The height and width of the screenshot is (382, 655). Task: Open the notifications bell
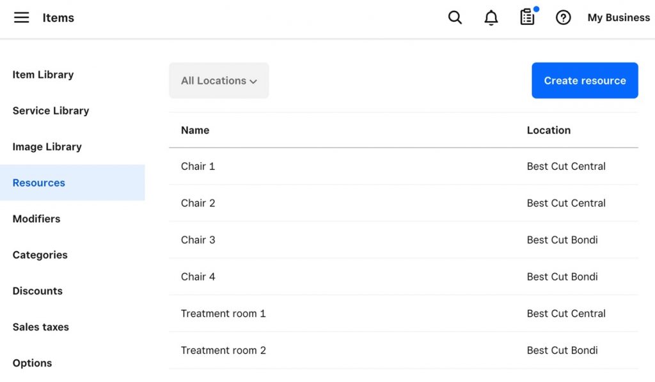point(491,18)
